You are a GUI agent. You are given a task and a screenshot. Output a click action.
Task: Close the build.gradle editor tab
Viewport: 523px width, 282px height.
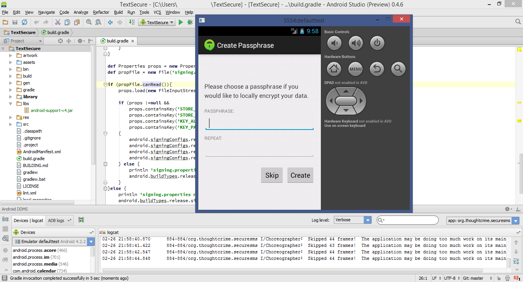pyautogui.click(x=132, y=41)
